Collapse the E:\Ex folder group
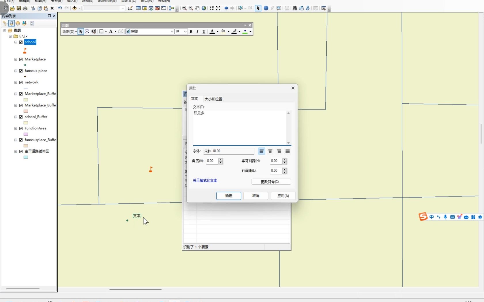Image resolution: width=484 pixels, height=302 pixels. coord(10,36)
